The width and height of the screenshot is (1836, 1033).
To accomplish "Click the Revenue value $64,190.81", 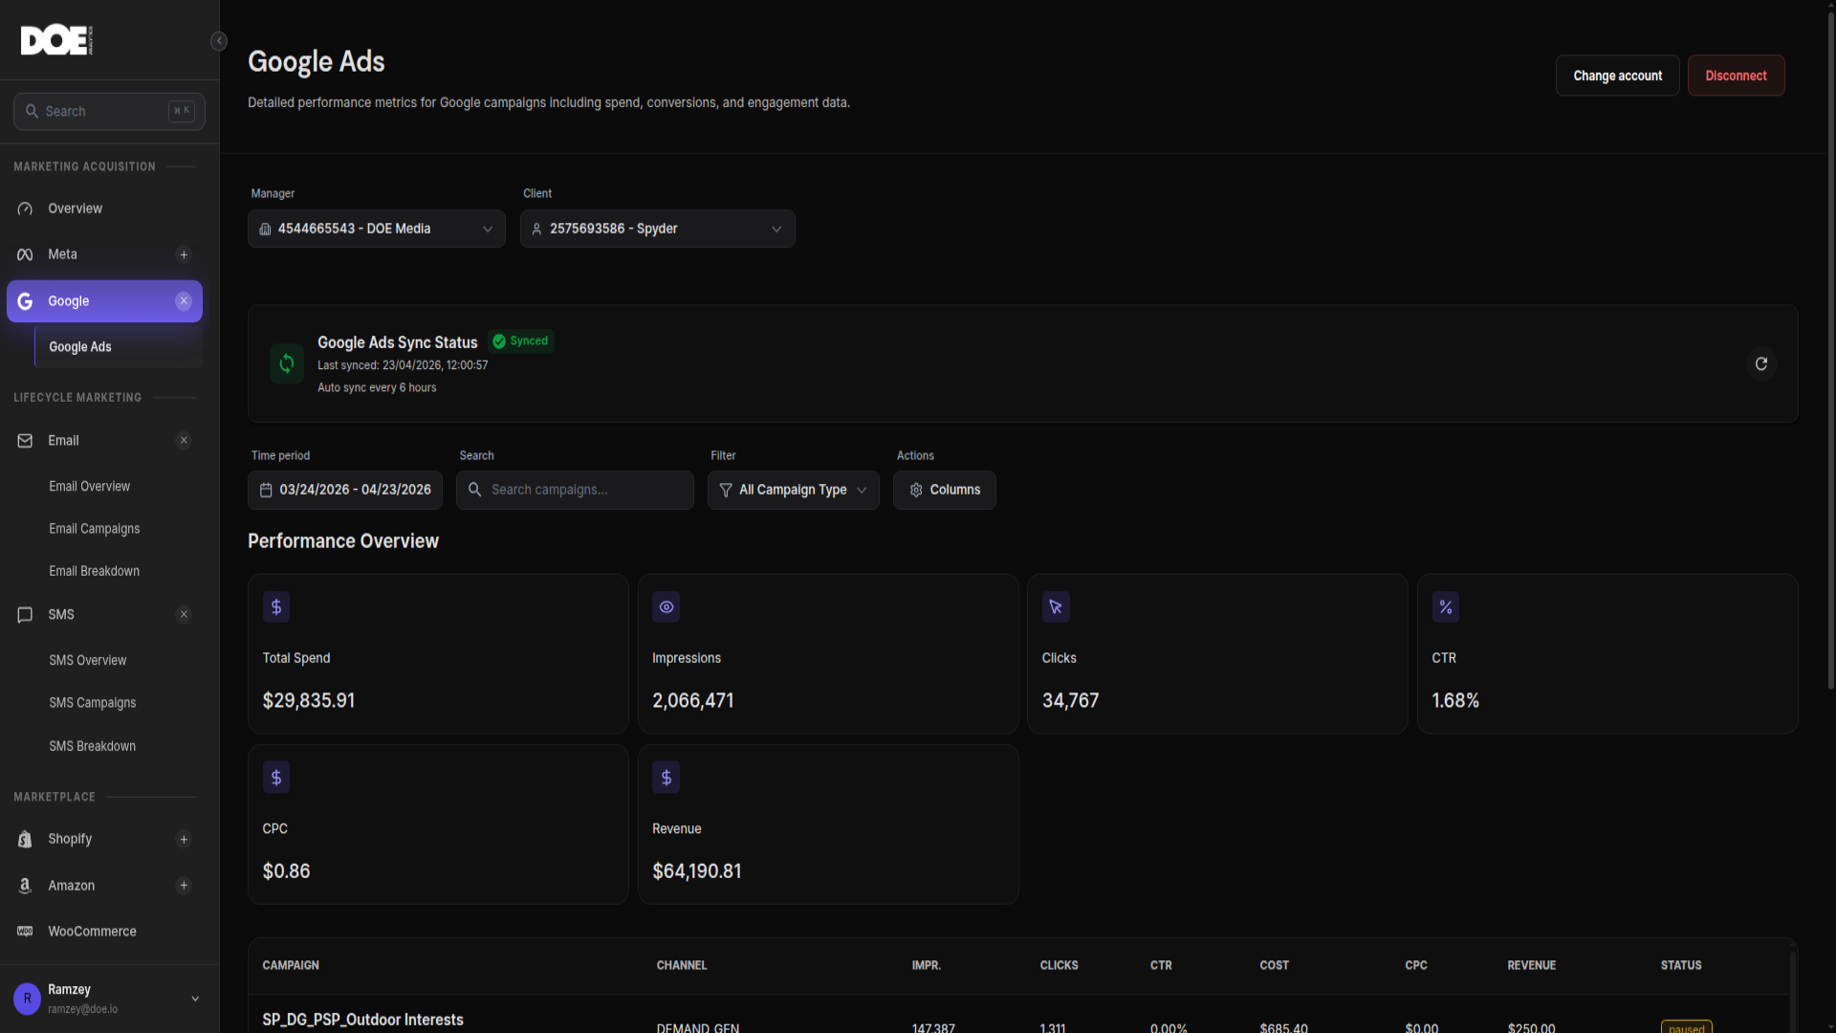I will pos(697,871).
